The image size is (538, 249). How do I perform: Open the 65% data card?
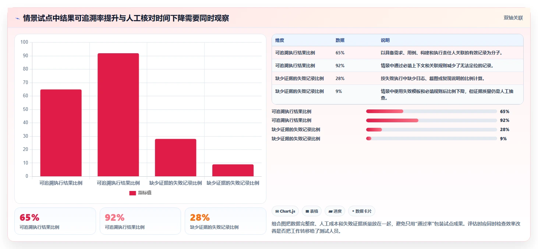click(55, 221)
